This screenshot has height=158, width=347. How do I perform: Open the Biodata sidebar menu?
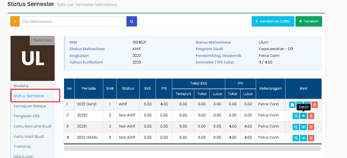21,86
